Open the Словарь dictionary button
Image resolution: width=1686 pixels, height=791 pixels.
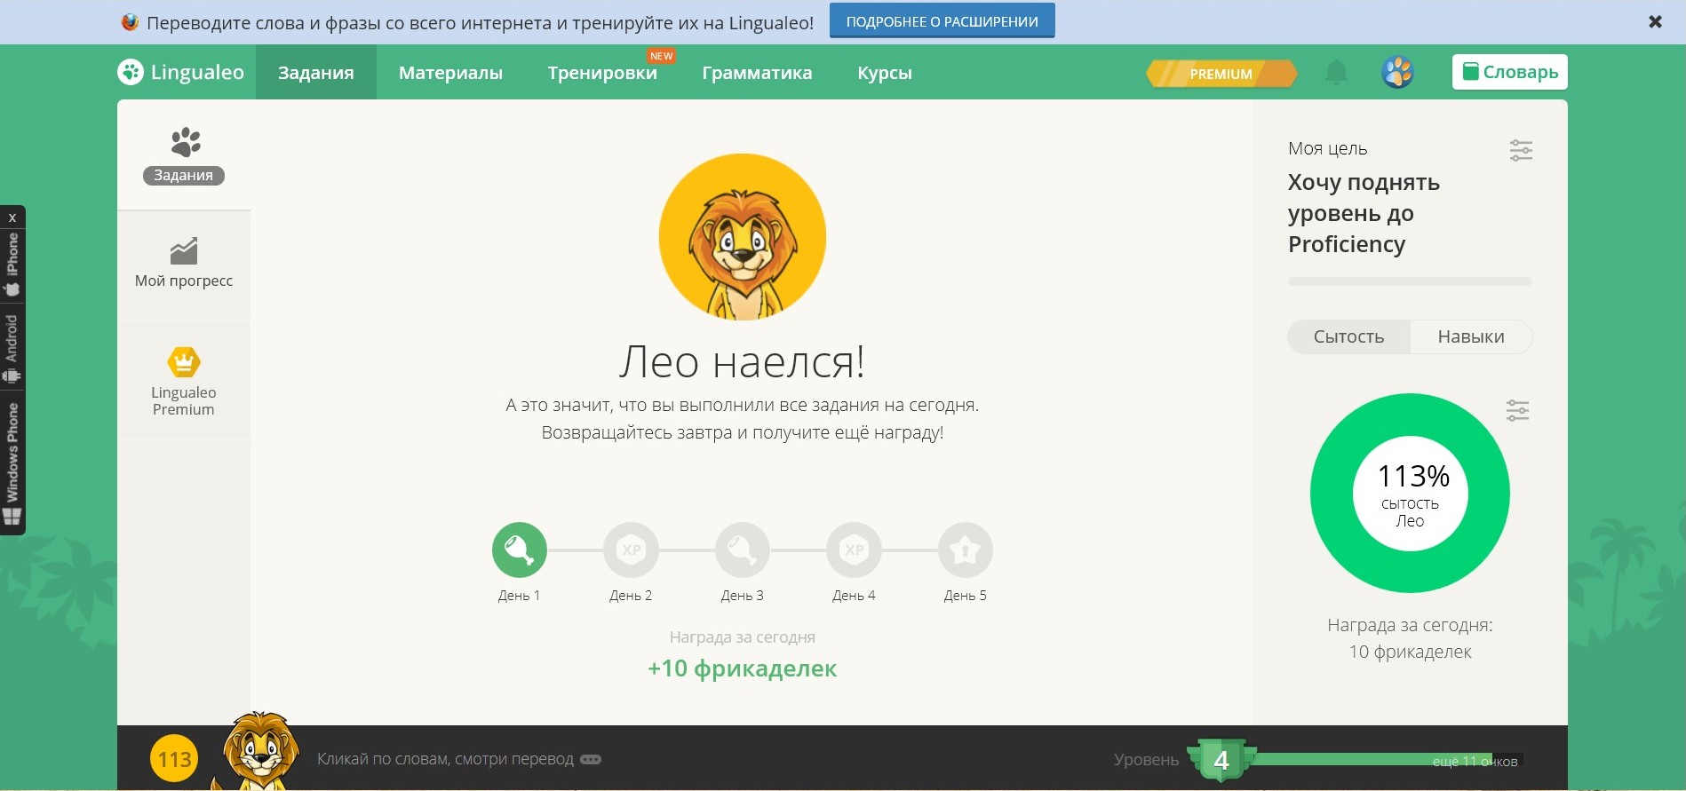point(1510,72)
